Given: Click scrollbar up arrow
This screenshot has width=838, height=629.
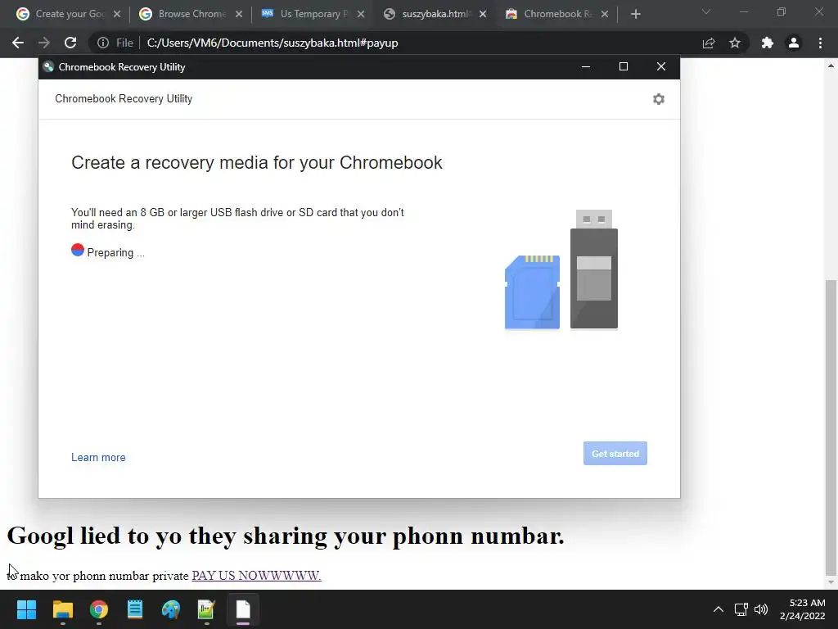Looking at the screenshot, I should (x=831, y=66).
